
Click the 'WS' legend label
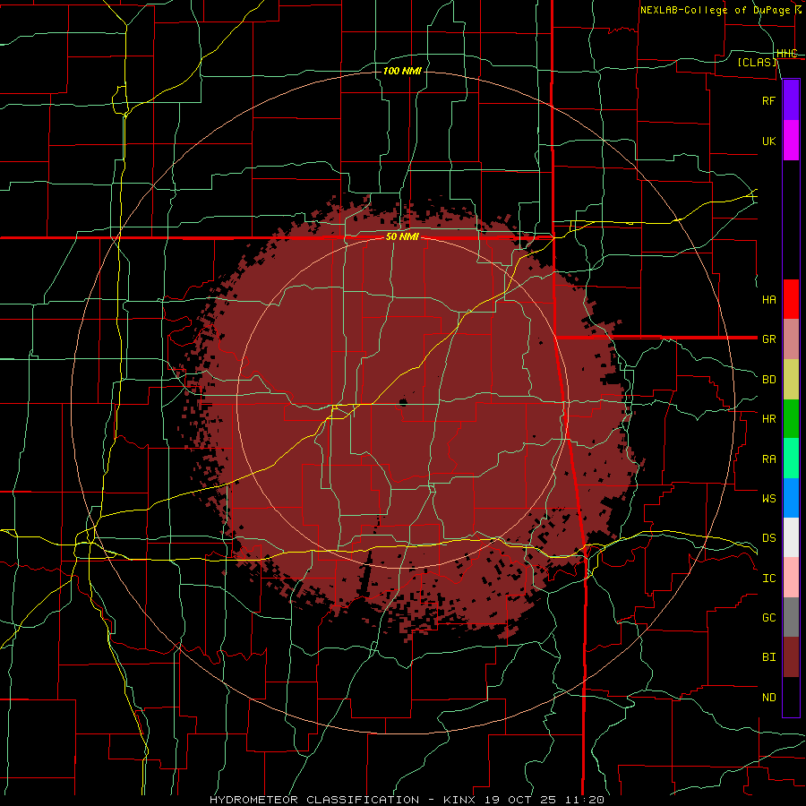click(x=769, y=499)
